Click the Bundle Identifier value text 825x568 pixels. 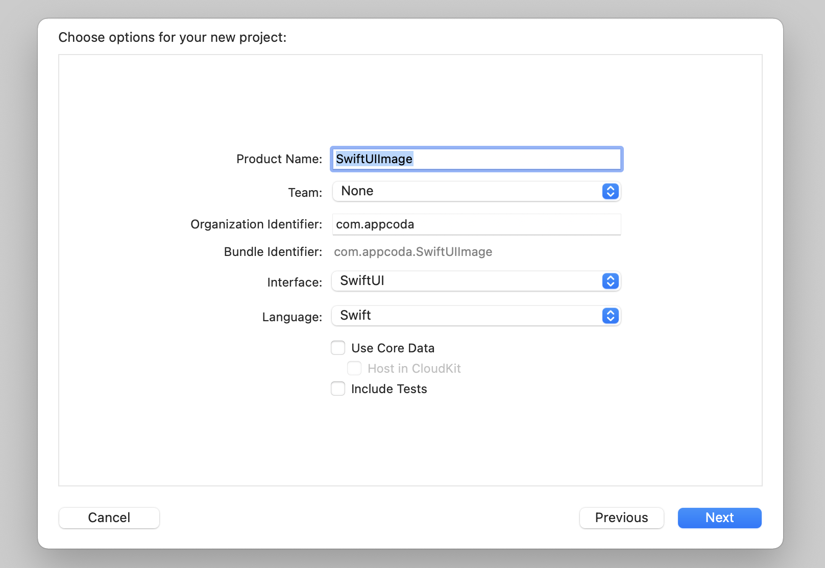(x=412, y=251)
